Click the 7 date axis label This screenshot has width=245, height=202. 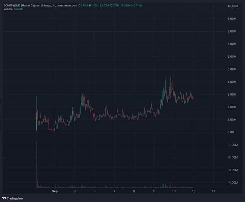click(114, 191)
